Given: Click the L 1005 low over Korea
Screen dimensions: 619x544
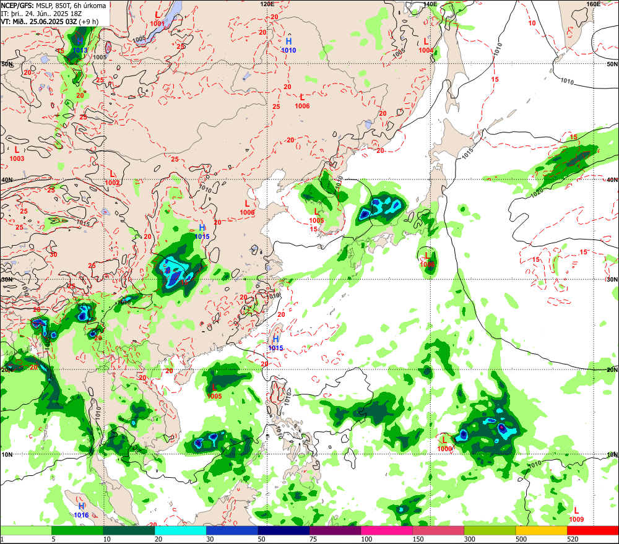Looking at the screenshot, I should tap(316, 217).
